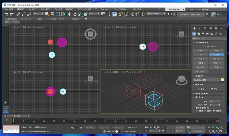Open the Hierarchy panel tab icon
Image resolution: width=229 pixels, height=136 pixels.
(205, 28)
